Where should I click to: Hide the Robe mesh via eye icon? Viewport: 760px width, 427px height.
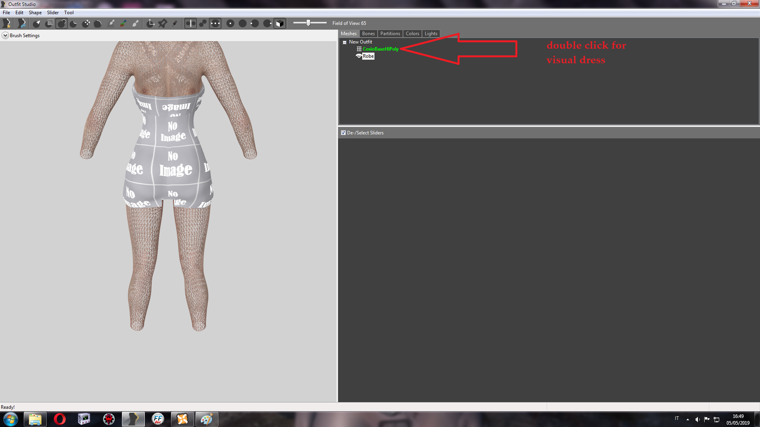coord(359,56)
